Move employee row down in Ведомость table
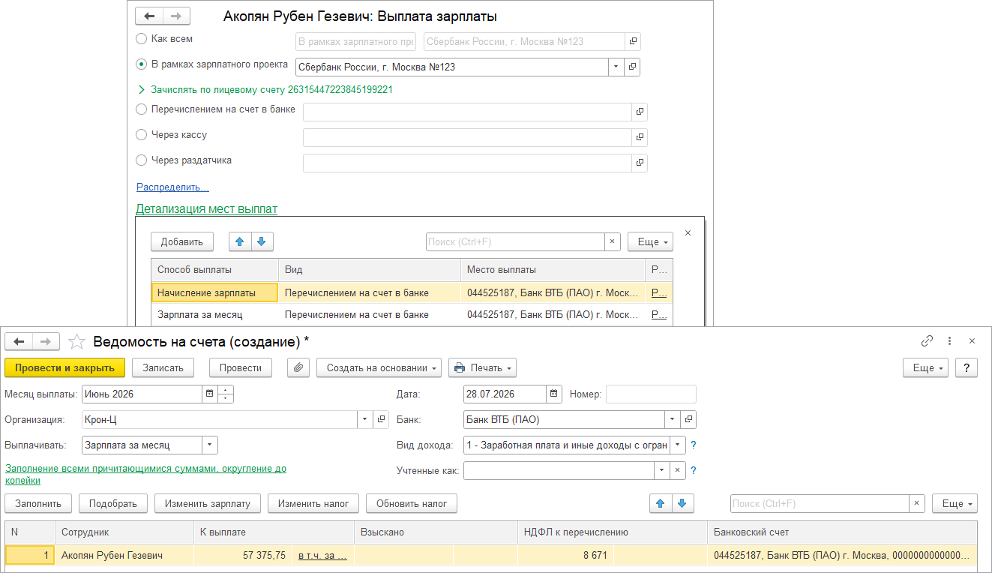This screenshot has height=573, width=992. coord(682,503)
